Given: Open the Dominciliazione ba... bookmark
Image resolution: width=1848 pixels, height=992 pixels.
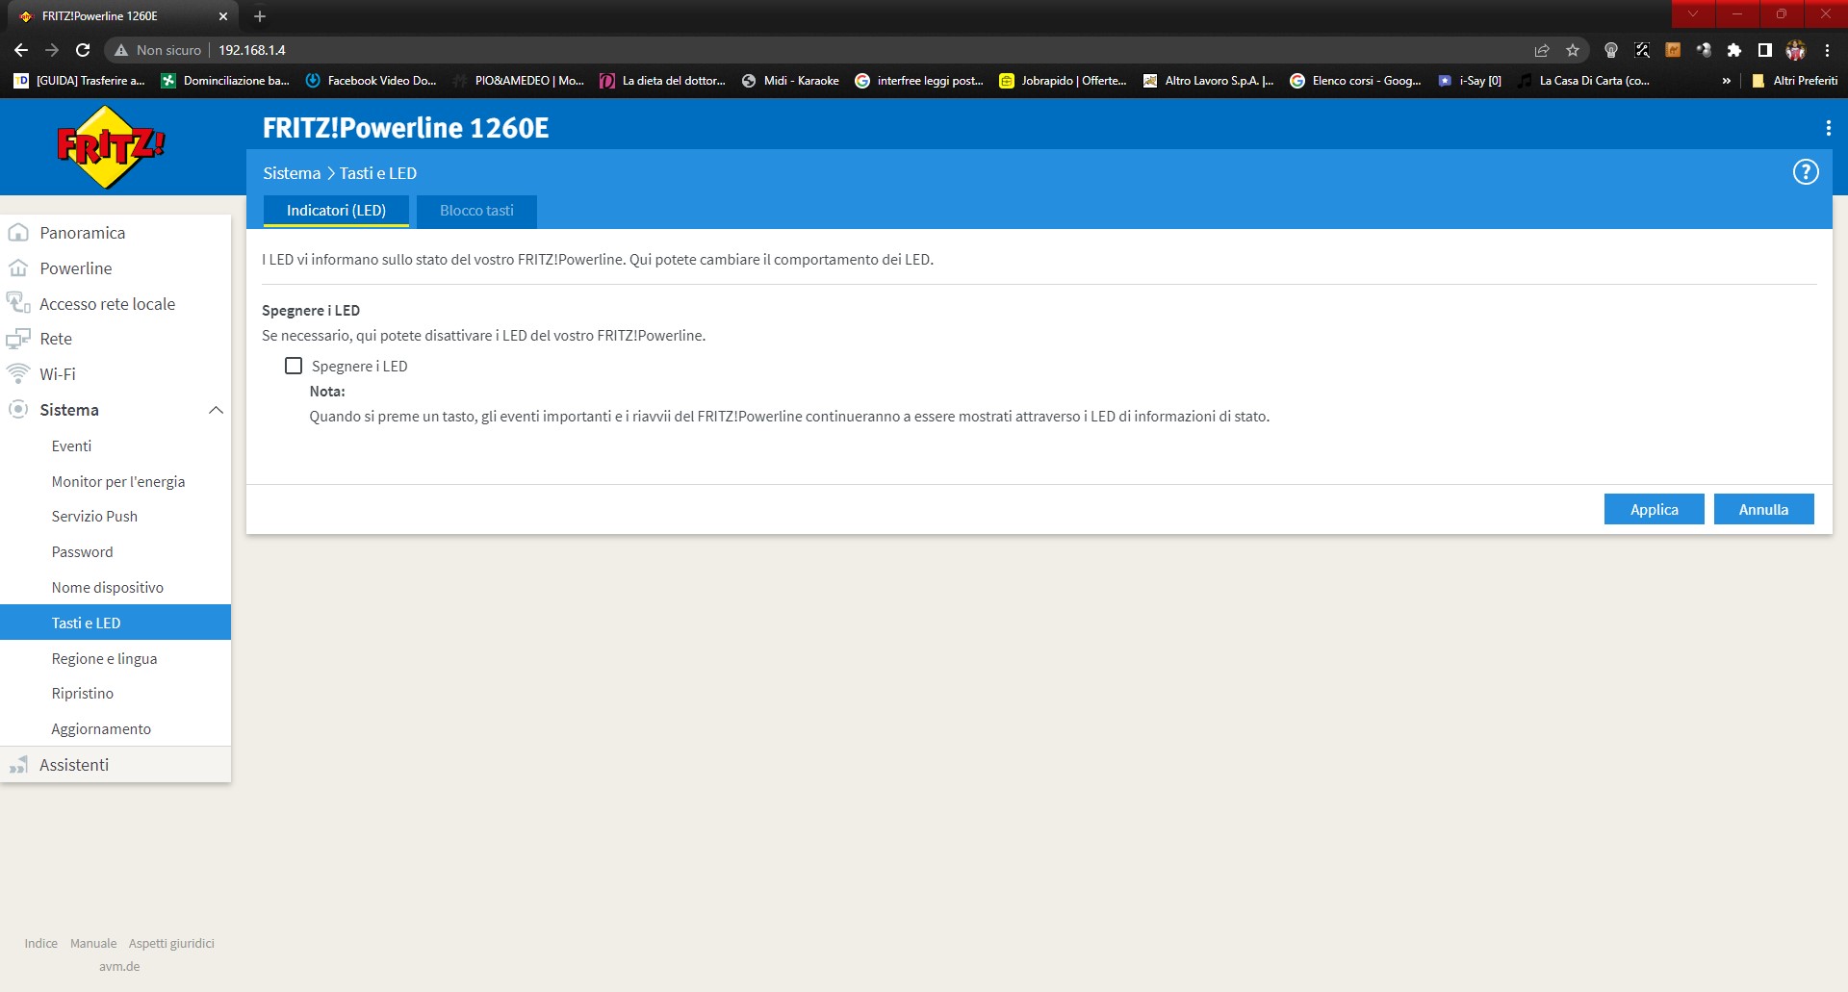Looking at the screenshot, I should click(x=224, y=81).
